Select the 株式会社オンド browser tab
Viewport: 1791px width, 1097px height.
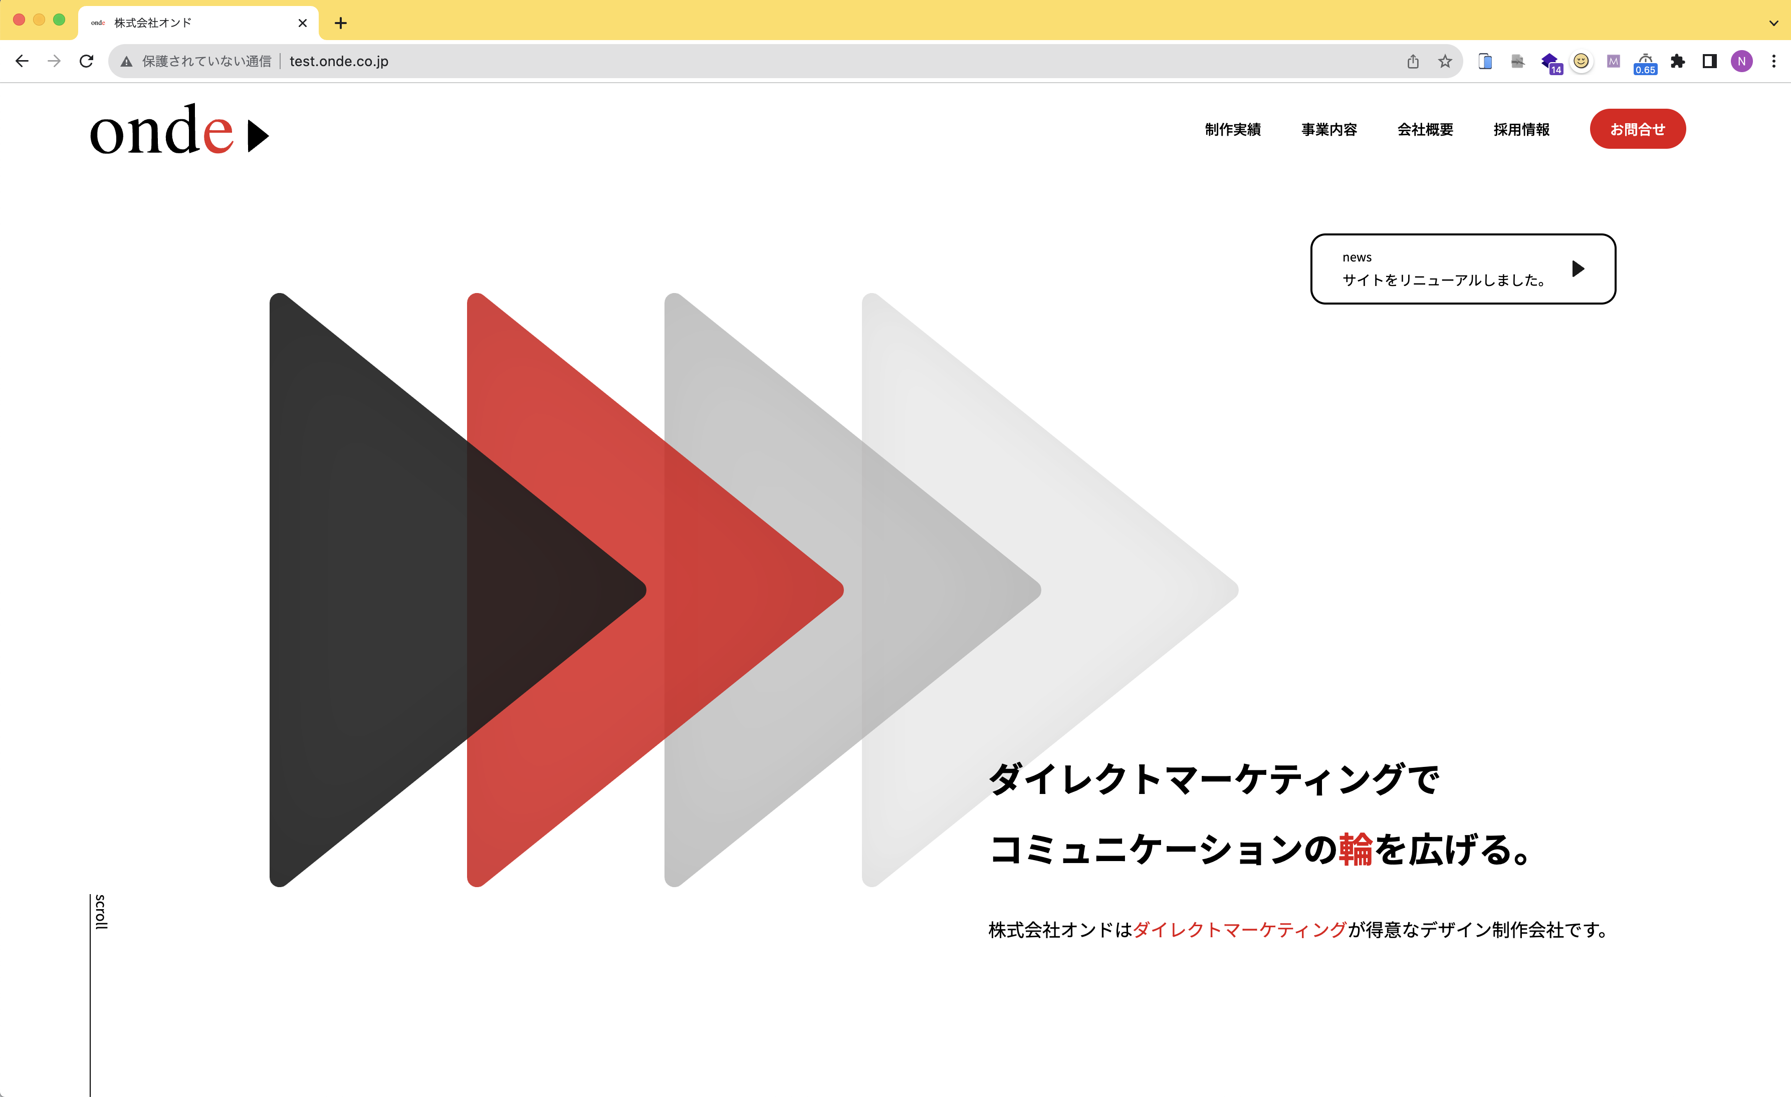pyautogui.click(x=198, y=23)
